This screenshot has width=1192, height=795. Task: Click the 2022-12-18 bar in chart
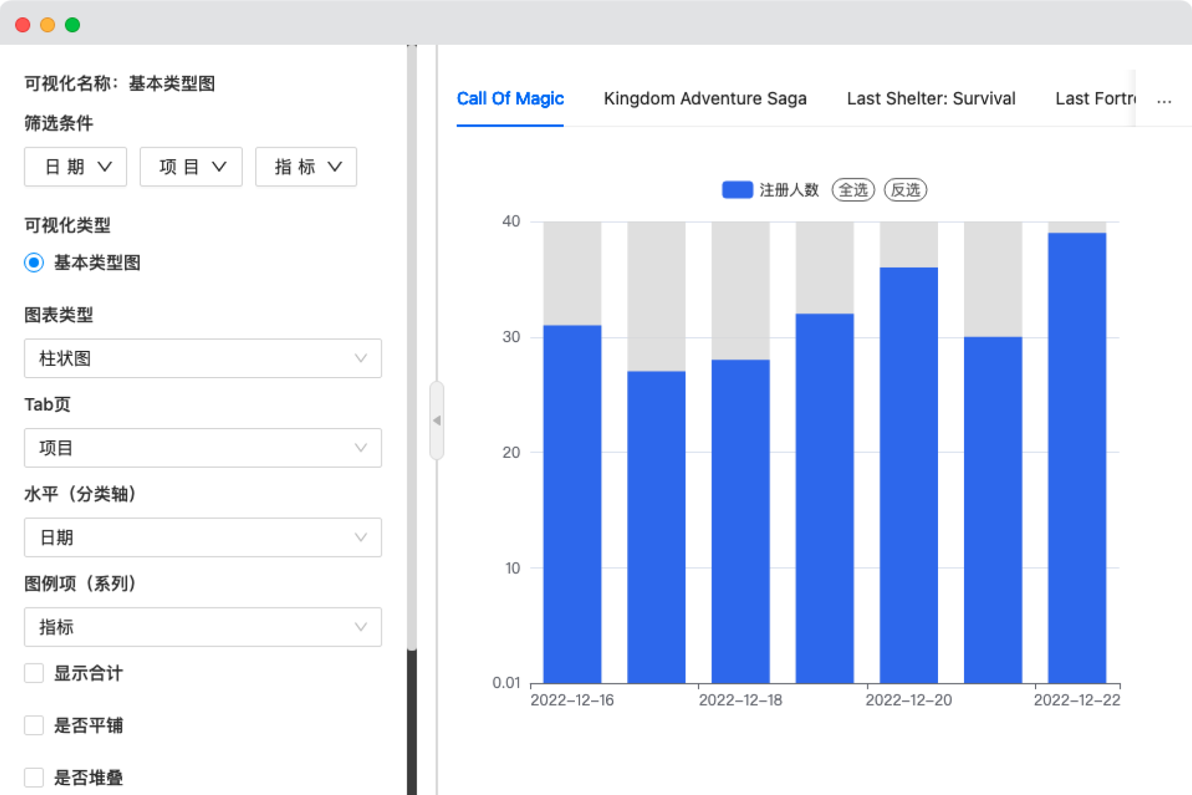(x=741, y=521)
